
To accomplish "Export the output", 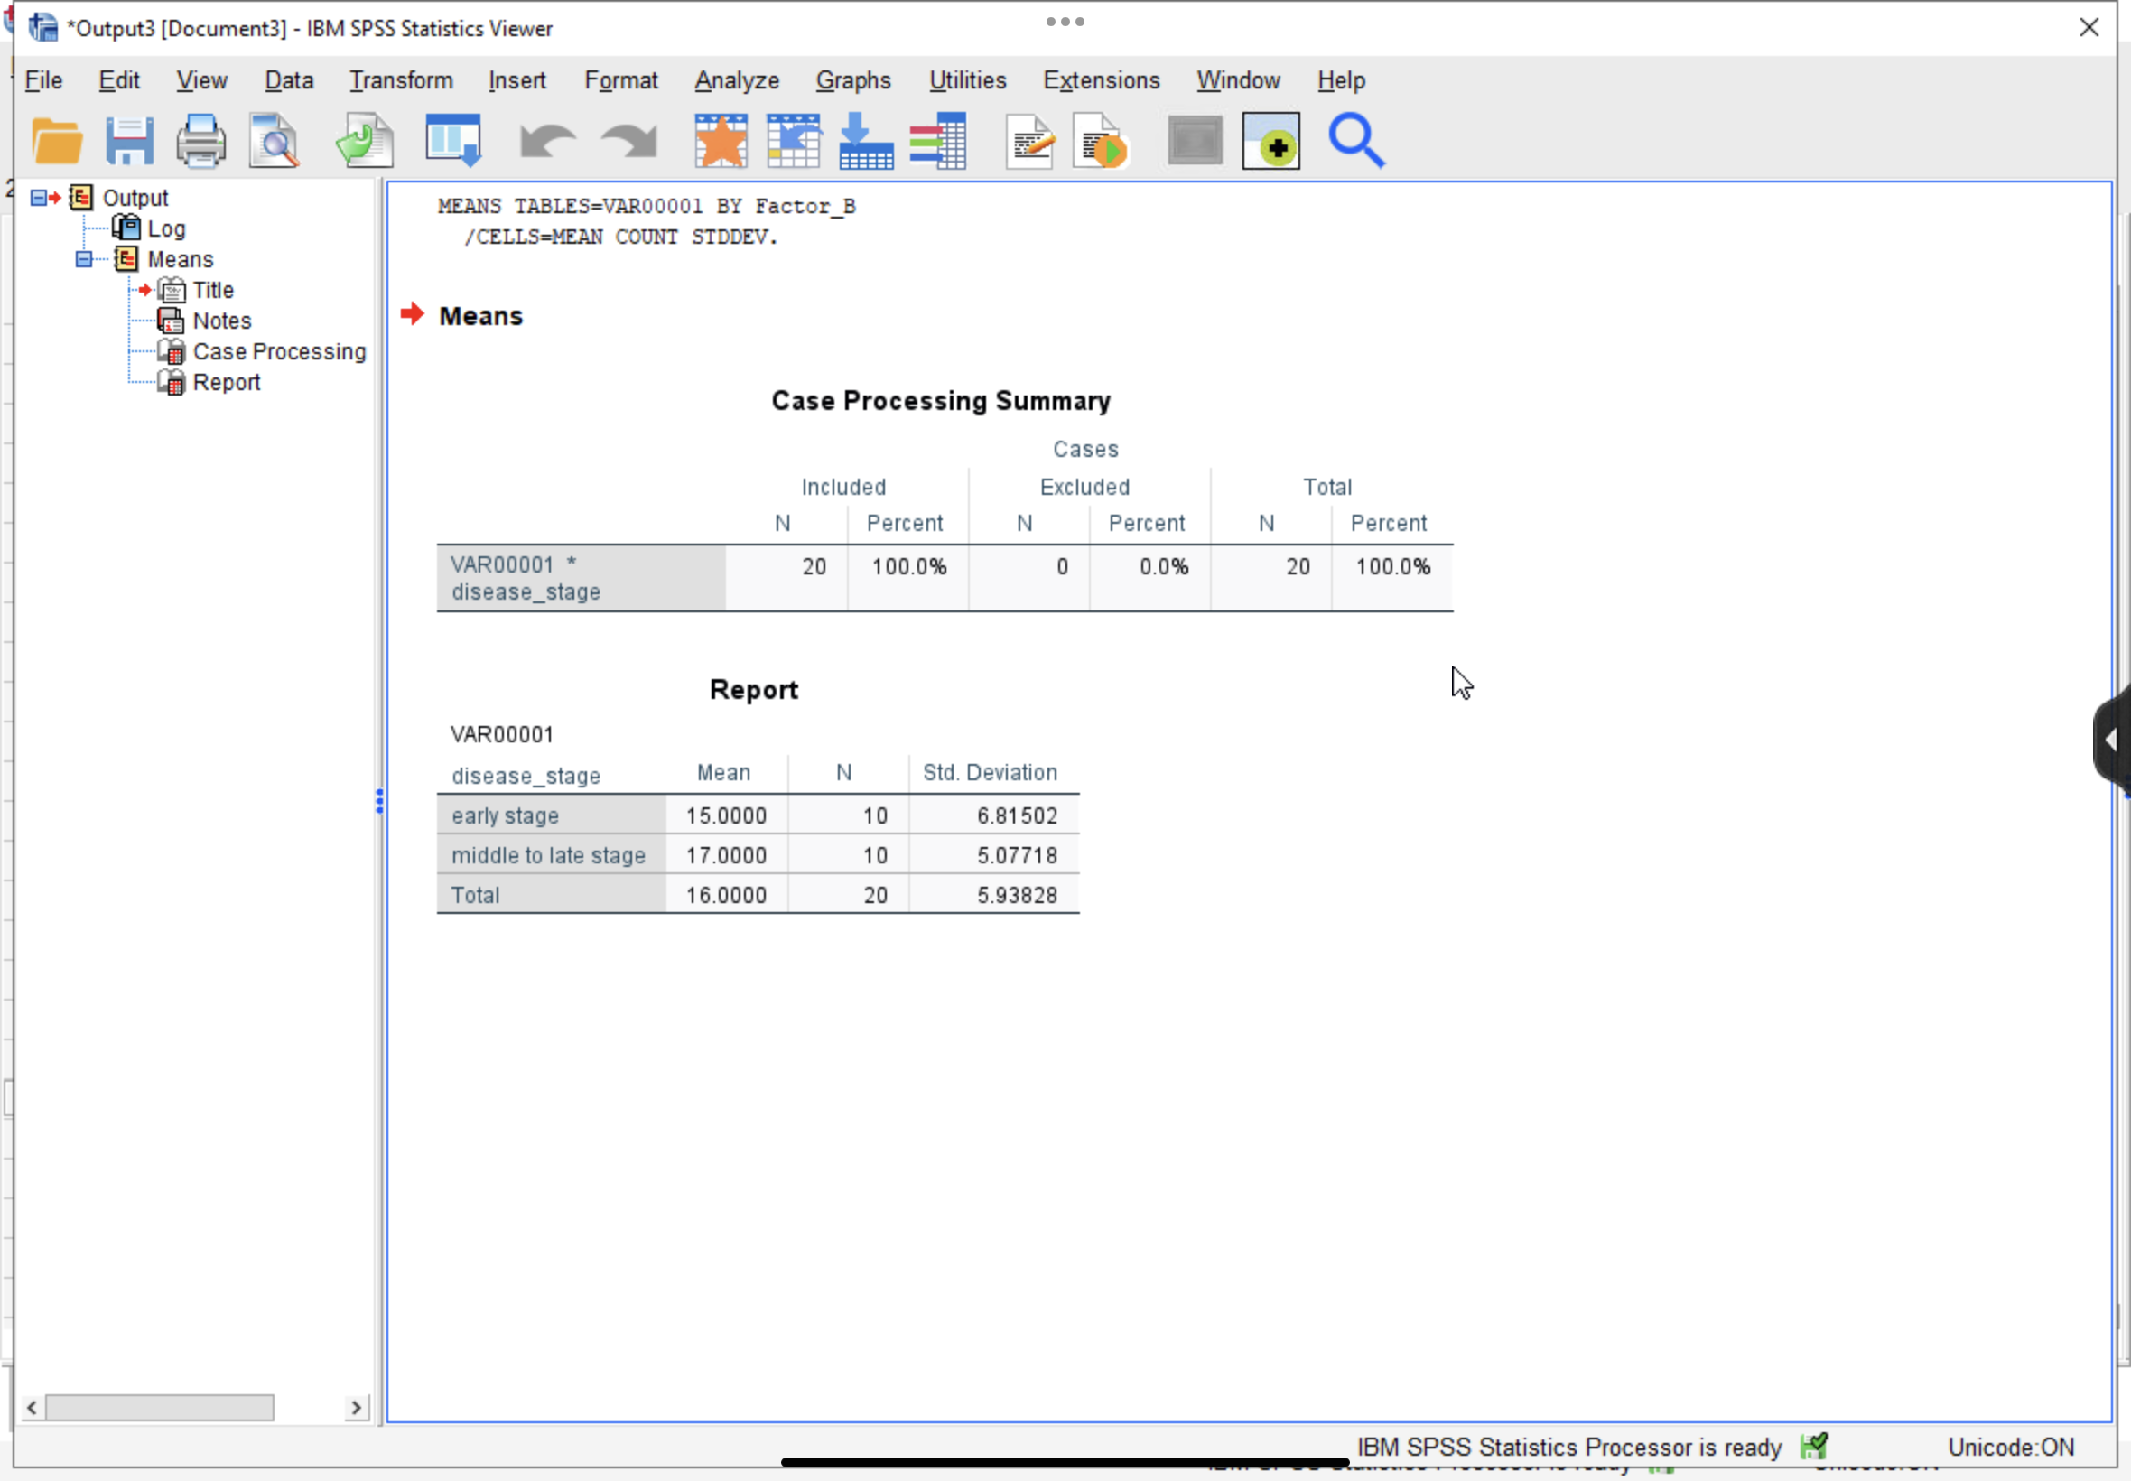I will (x=363, y=140).
